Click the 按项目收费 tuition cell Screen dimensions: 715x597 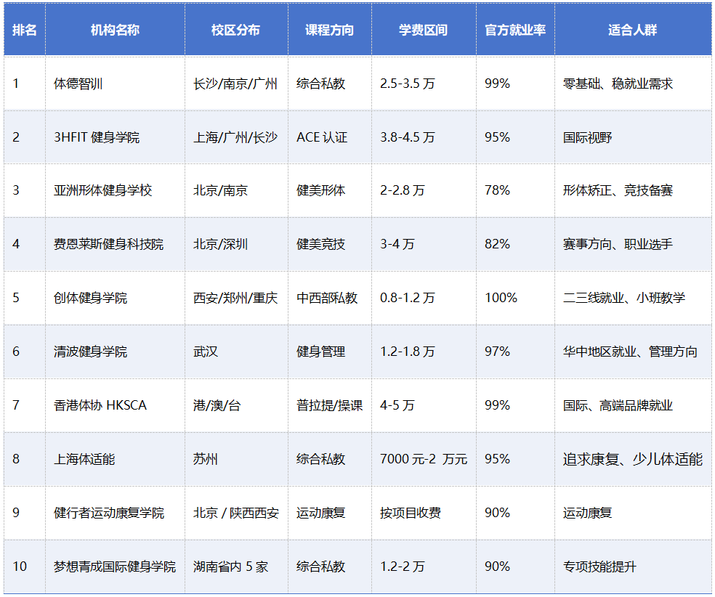424,513
